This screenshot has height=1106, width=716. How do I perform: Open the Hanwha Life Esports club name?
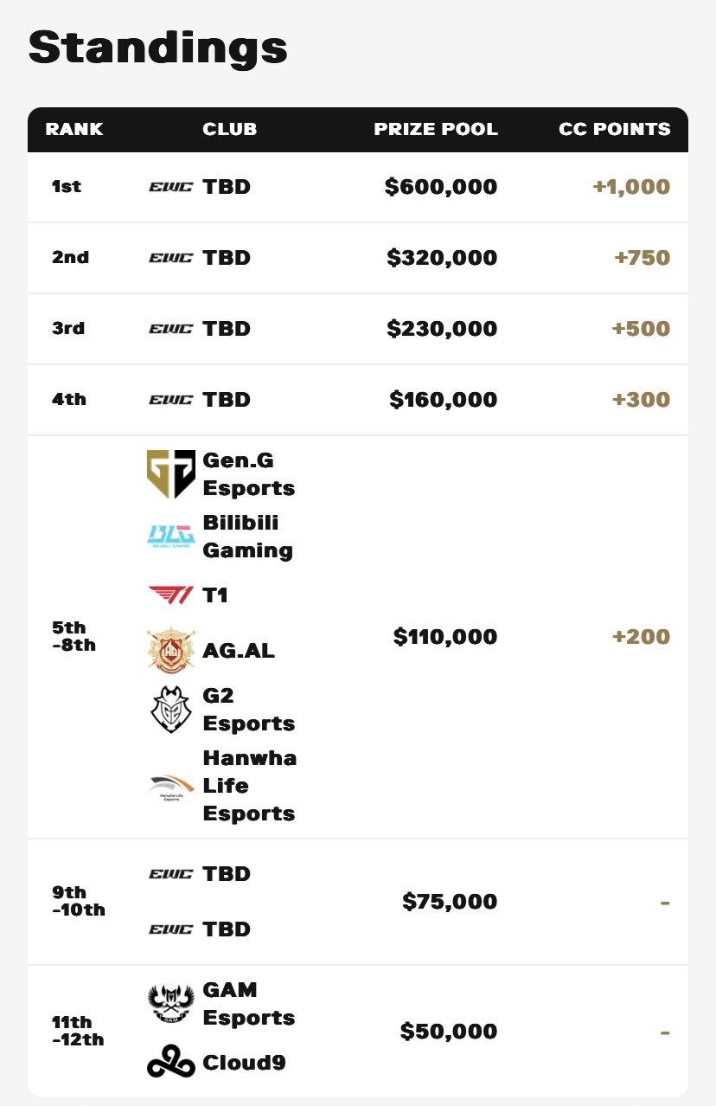pyautogui.click(x=250, y=786)
